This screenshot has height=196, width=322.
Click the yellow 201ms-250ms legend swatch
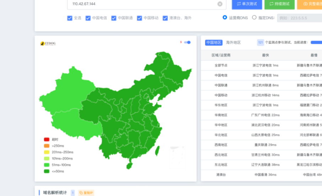pos(47,152)
